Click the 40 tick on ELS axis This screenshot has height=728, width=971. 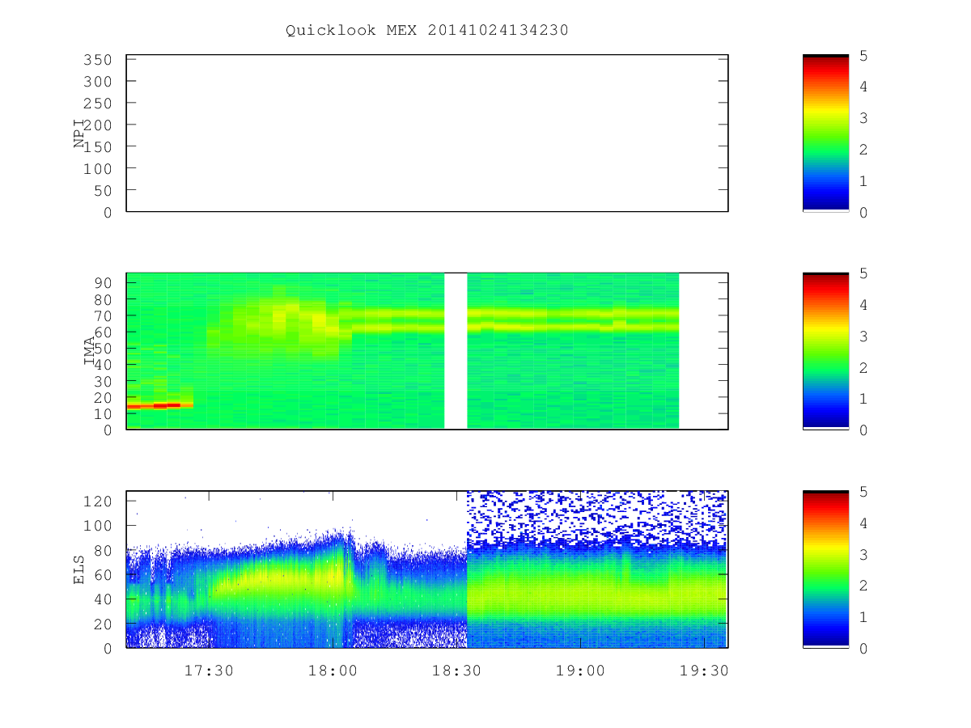103,599
